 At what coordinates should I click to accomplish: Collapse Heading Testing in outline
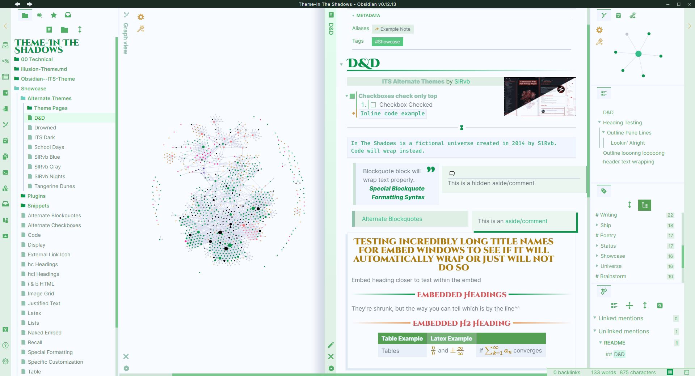599,122
